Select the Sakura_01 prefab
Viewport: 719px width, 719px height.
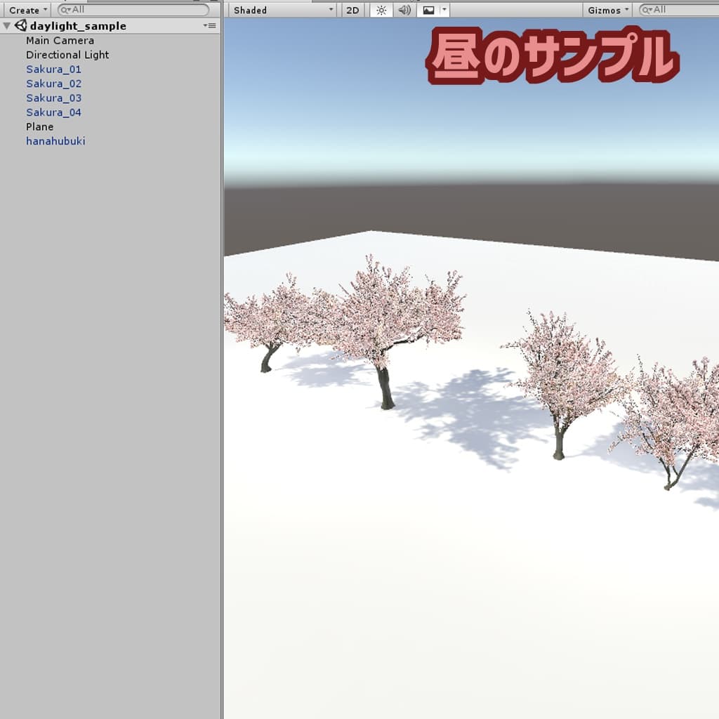click(x=53, y=70)
